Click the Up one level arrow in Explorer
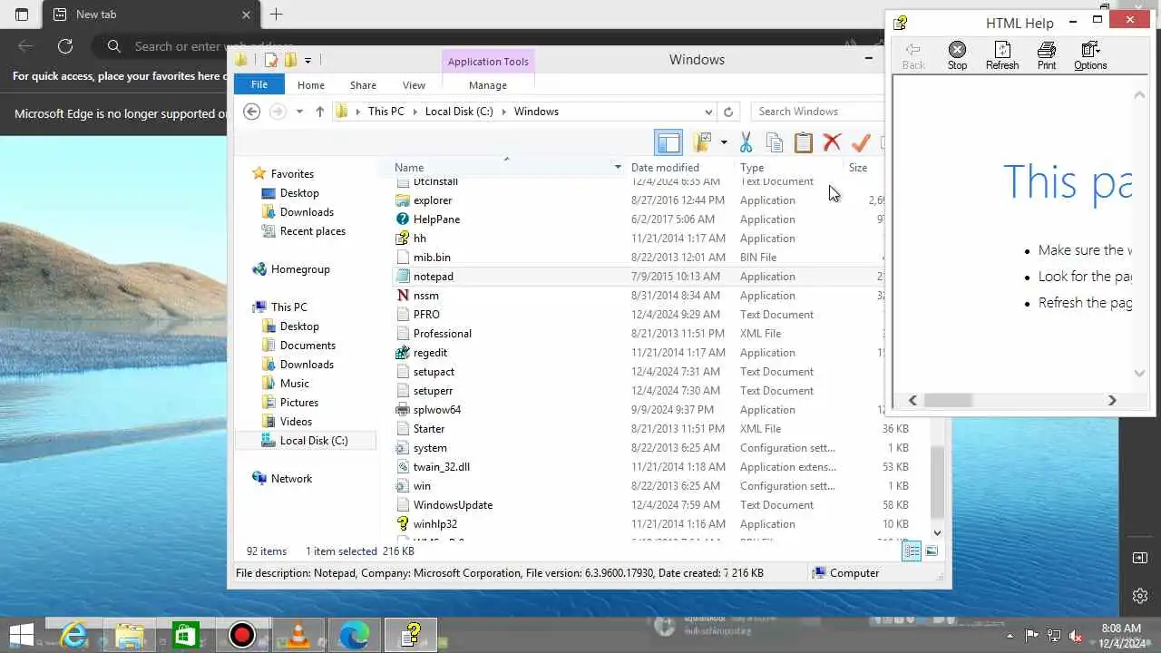This screenshot has width=1161, height=653. coord(319,112)
